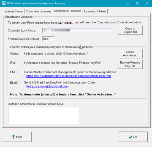Click Browse Feature Key File button
This screenshot has width=152, height=147.
[130, 64]
